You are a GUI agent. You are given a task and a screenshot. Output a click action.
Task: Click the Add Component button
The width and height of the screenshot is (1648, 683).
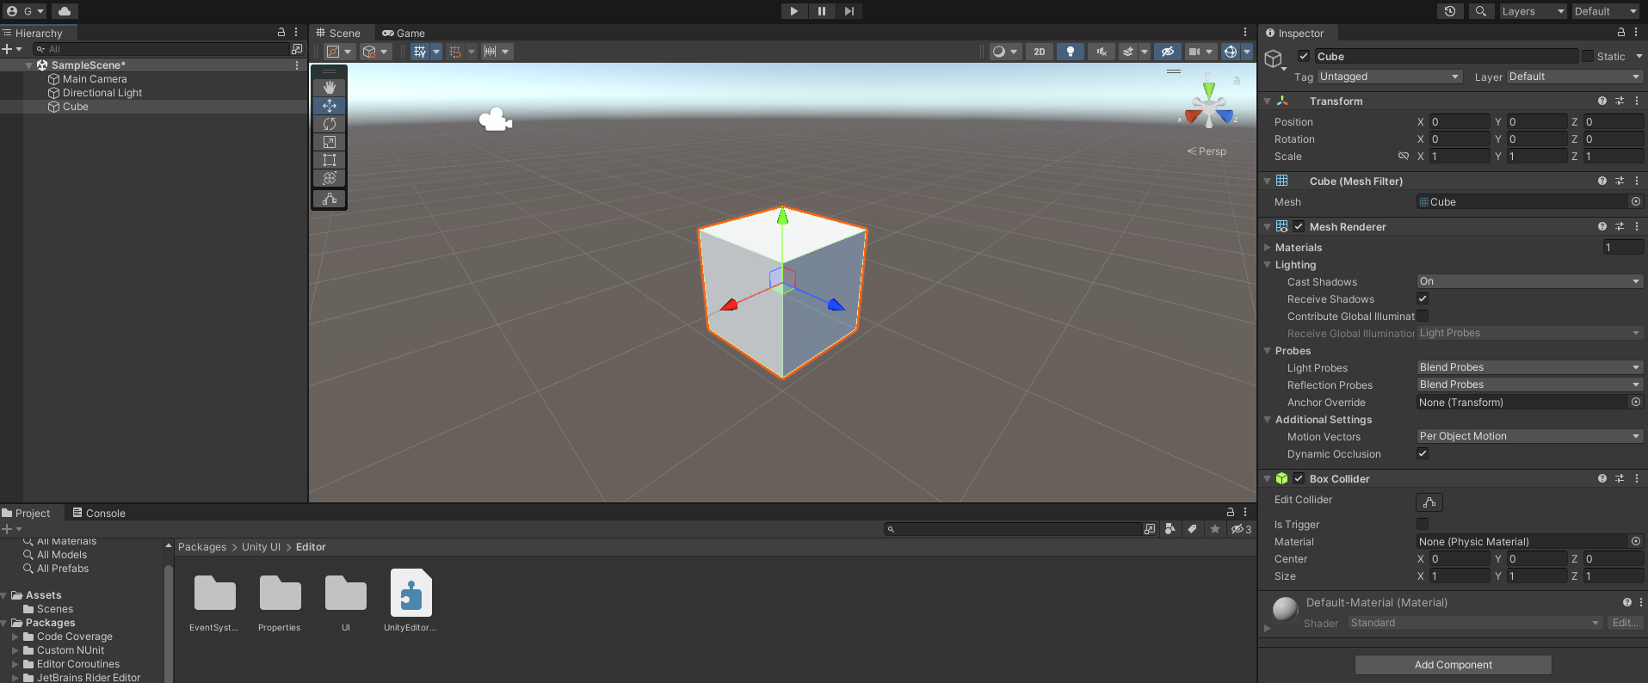[1454, 665]
